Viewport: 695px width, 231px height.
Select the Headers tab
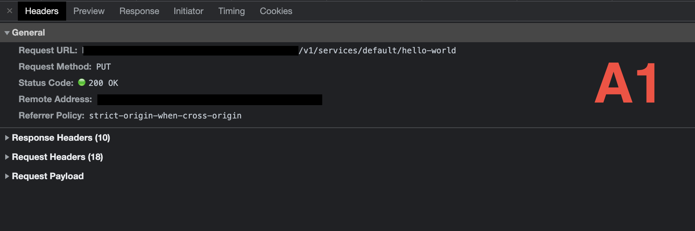42,11
